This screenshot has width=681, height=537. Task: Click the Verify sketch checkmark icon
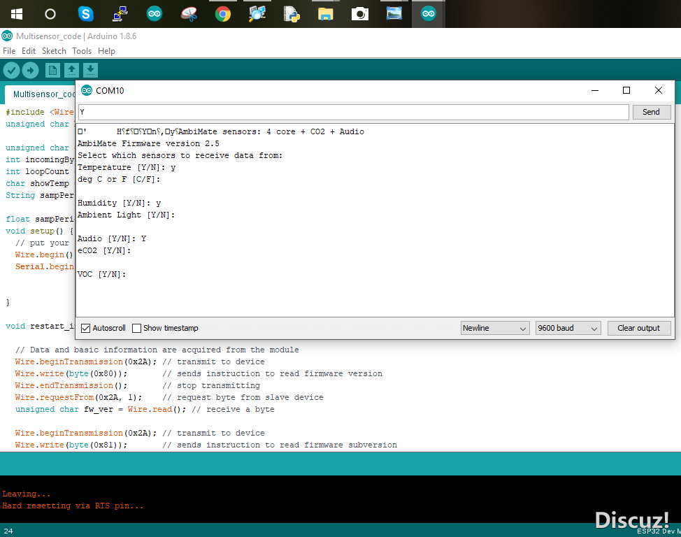tap(12, 70)
